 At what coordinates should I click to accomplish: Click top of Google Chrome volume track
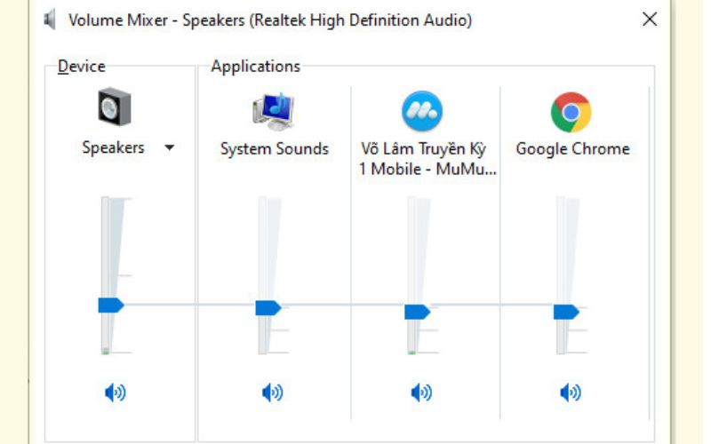point(562,202)
